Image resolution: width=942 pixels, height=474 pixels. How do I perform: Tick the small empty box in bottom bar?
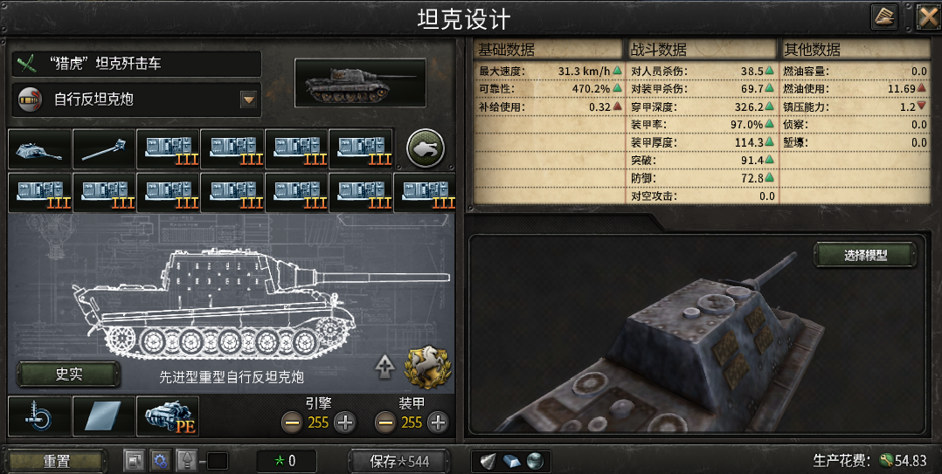218,461
